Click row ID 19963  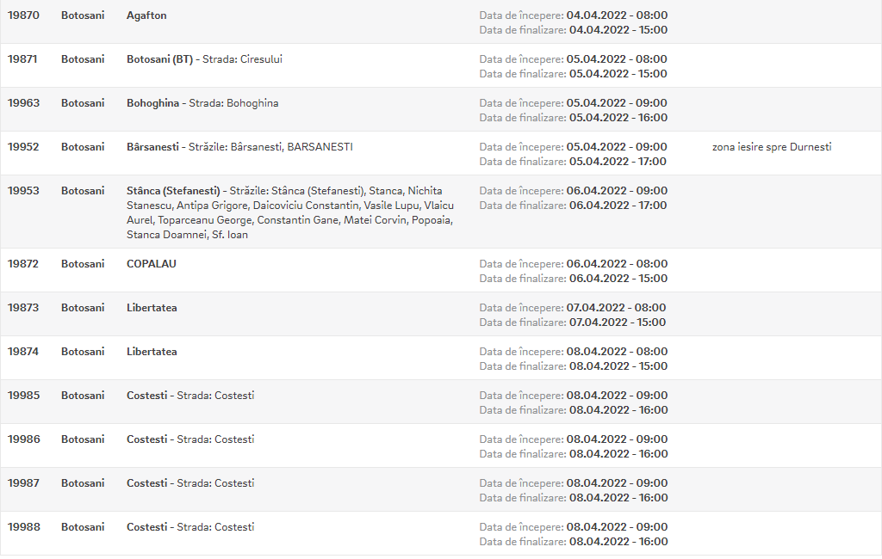23,103
